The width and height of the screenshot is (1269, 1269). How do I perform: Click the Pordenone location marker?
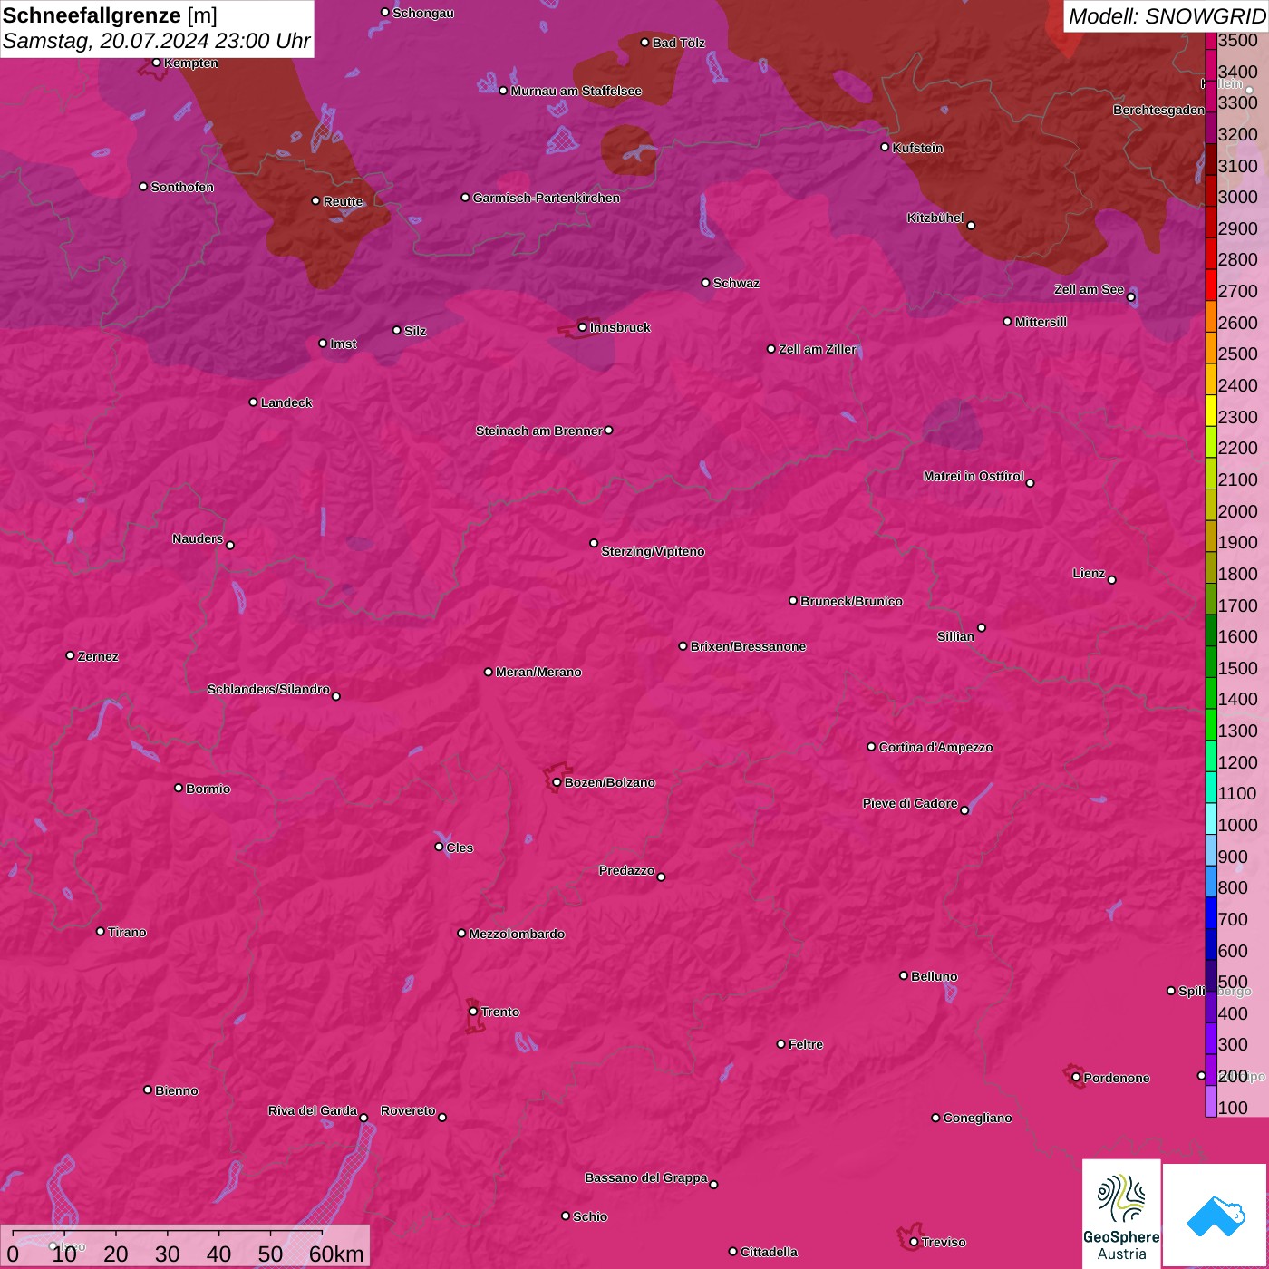click(x=1076, y=1078)
